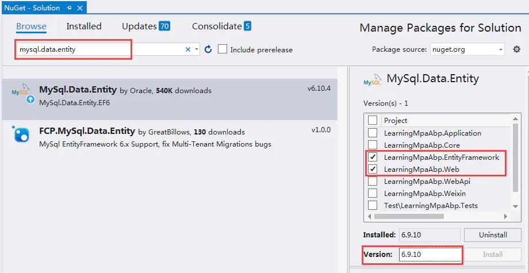Click MySql.Data.Entity package logo in list
This screenshot has height=273, width=529.
pos(22,94)
